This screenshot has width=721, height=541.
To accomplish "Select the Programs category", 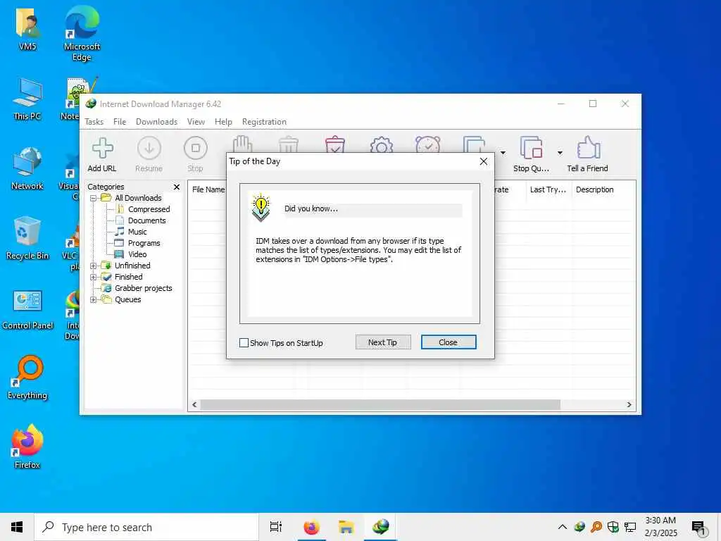I will click(x=144, y=243).
